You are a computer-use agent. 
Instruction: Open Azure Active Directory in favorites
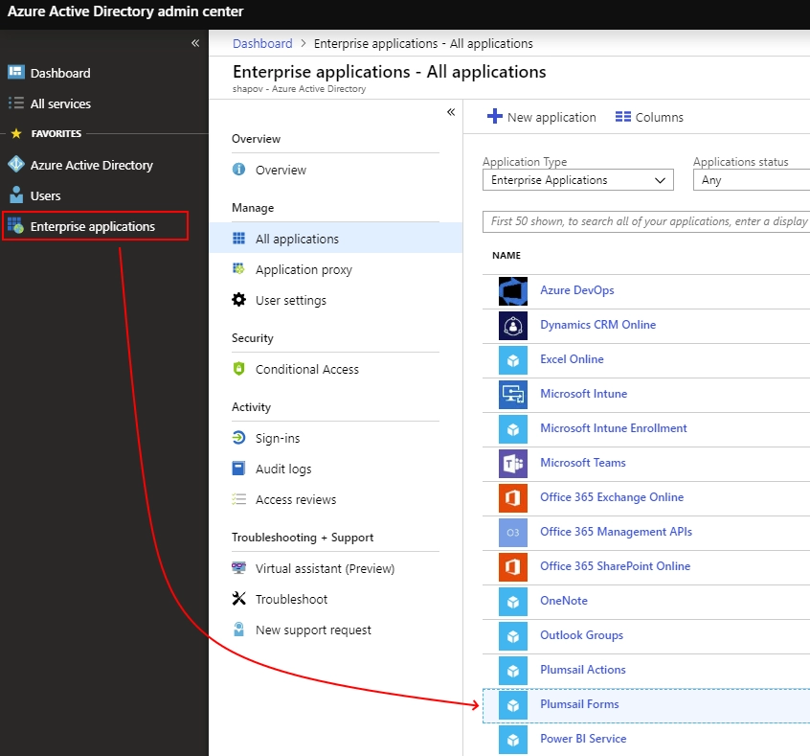91,165
